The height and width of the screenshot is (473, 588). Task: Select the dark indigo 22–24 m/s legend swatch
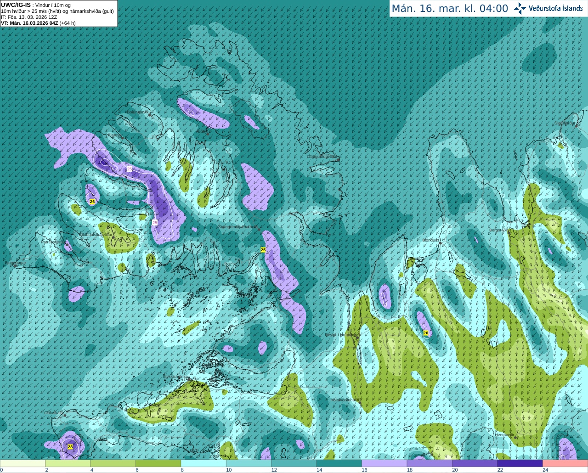coord(520,463)
